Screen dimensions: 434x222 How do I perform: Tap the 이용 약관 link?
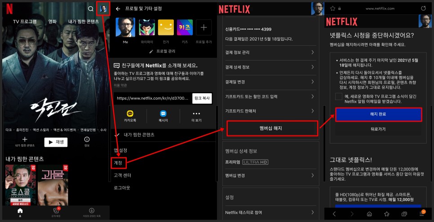click(120, 86)
